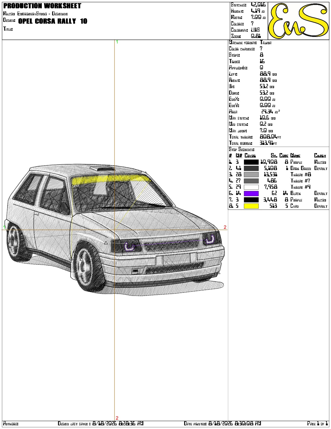This screenshot has width=331, height=429.
Task: Select the dark gray swatch for Dark Green
Action: (251, 168)
